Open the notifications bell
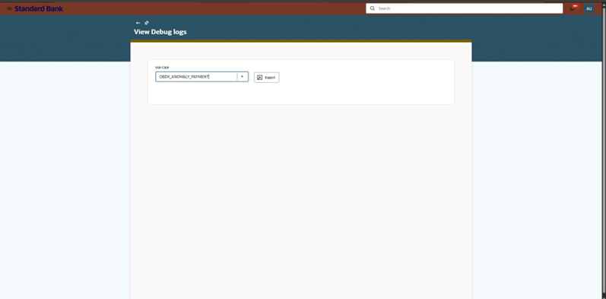The image size is (606, 299). coord(573,8)
